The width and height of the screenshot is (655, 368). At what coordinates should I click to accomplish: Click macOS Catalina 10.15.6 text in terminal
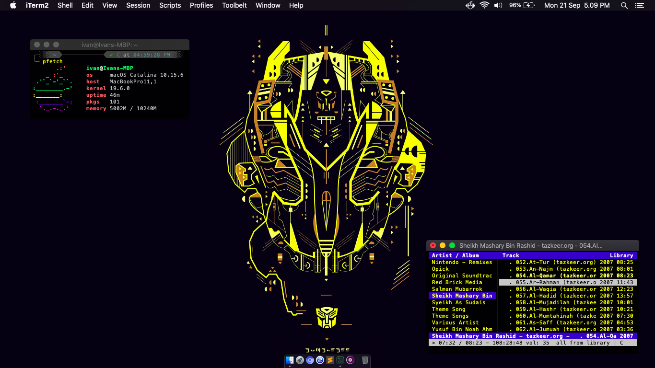coord(146,75)
